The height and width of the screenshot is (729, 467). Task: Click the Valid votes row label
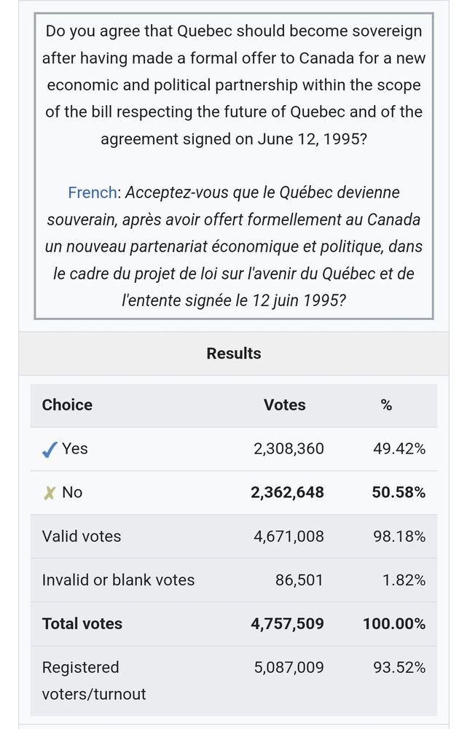[82, 536]
